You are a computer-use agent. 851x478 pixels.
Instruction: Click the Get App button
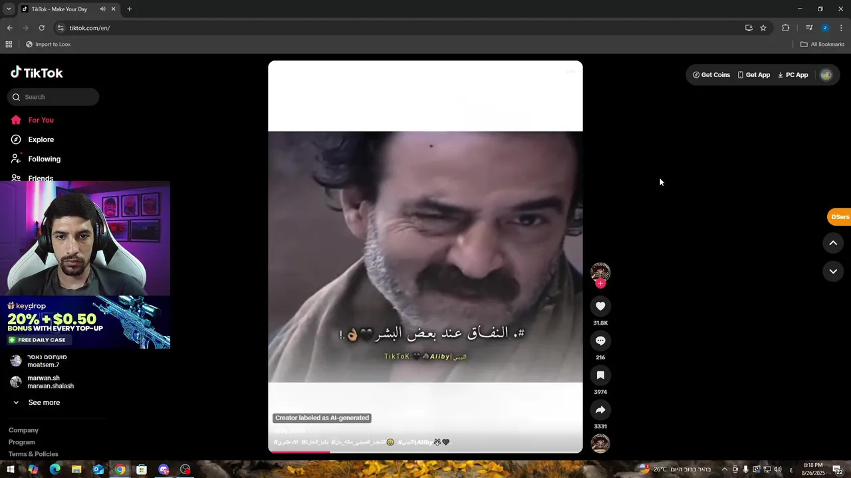point(754,75)
